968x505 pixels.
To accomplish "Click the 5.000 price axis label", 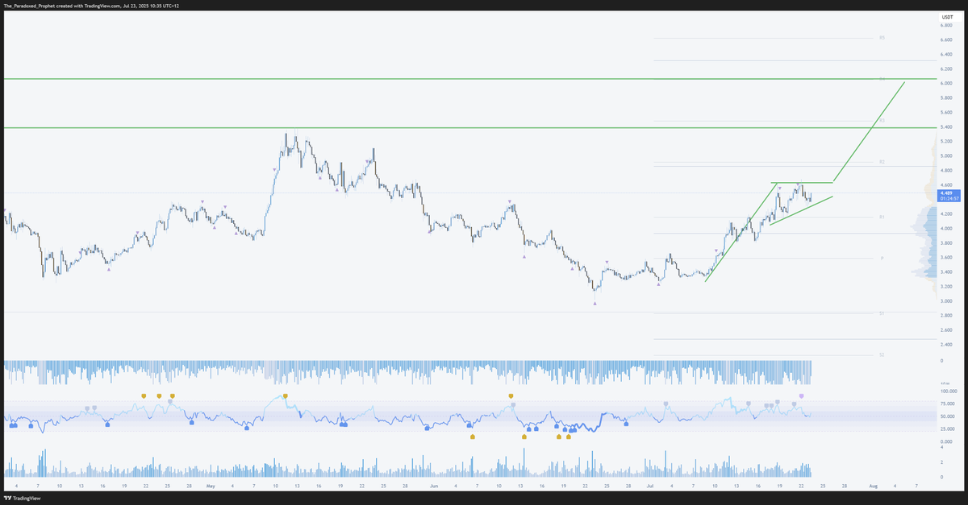I will (946, 156).
